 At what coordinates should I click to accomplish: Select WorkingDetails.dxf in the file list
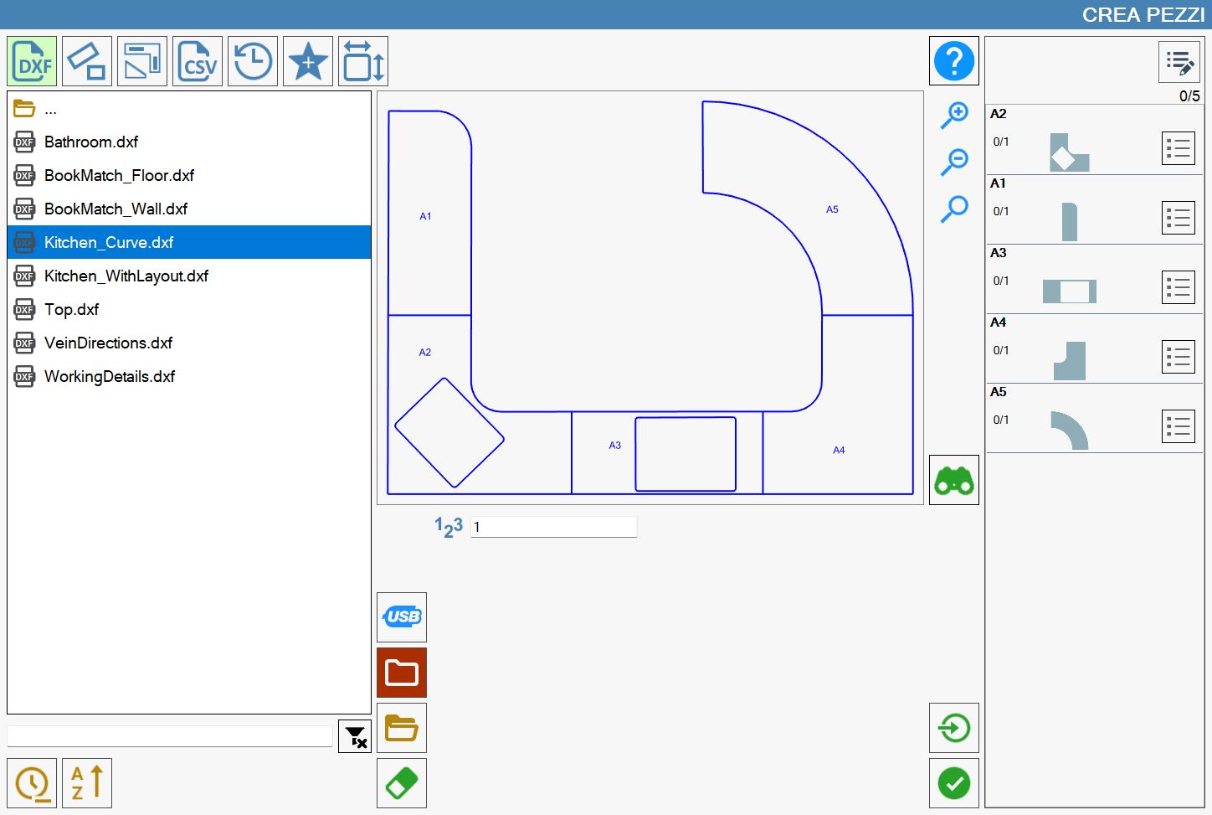189,376
